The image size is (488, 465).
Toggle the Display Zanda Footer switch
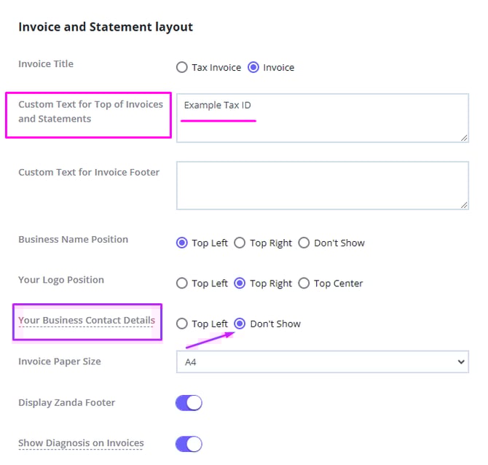click(x=189, y=403)
